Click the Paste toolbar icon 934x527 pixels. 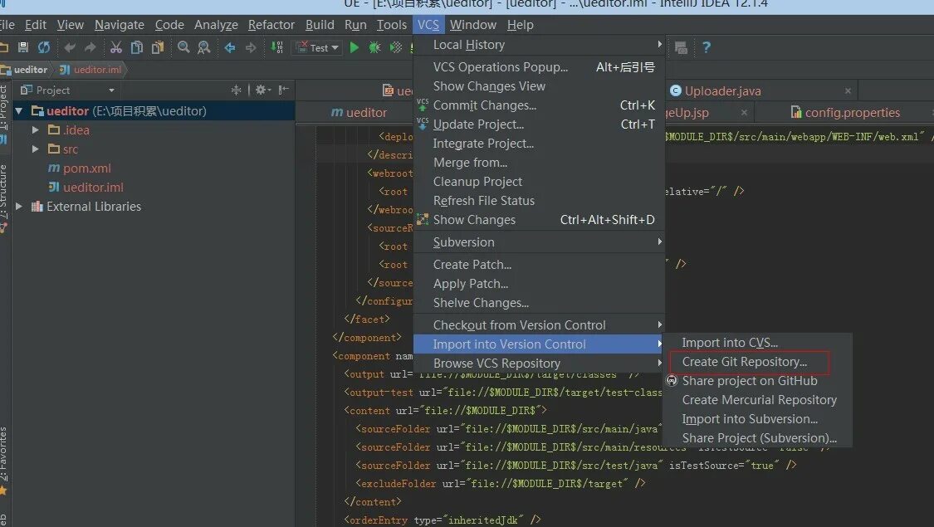(157, 47)
